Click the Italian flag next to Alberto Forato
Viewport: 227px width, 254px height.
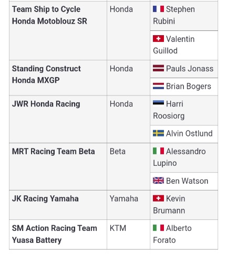tap(158, 228)
